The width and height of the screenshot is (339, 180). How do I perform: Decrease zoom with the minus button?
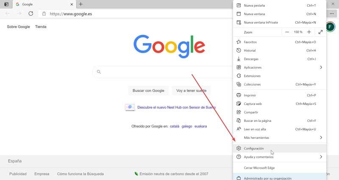pos(287,32)
